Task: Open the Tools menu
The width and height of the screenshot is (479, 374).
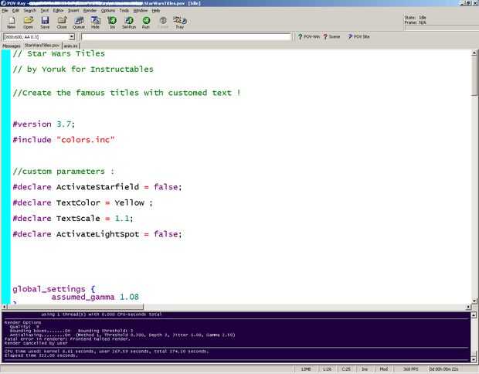Action: [x=124, y=10]
